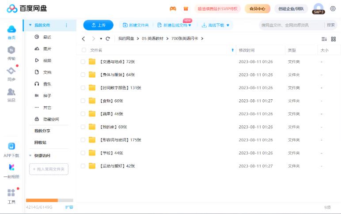
Task: Check the box for 【交通与地点】72张
Action: coord(83,62)
